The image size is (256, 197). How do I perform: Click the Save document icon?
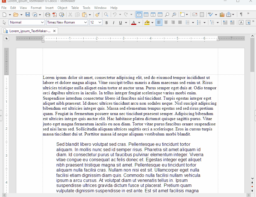27,15
